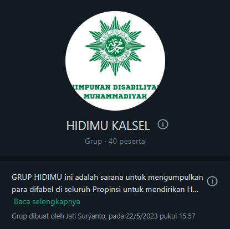Expand the truncated H… ellipsis in the description
Screen dimensions: 230x229
point(193,189)
